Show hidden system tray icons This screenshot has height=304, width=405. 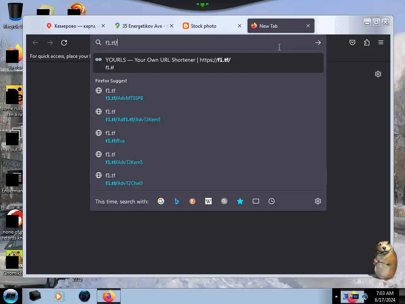(336, 296)
